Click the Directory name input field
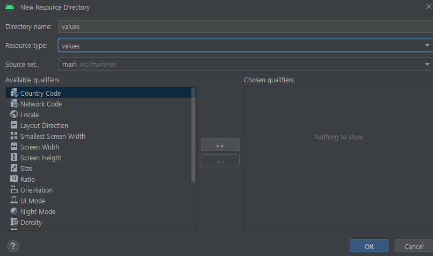This screenshot has width=433, height=256. click(x=246, y=26)
